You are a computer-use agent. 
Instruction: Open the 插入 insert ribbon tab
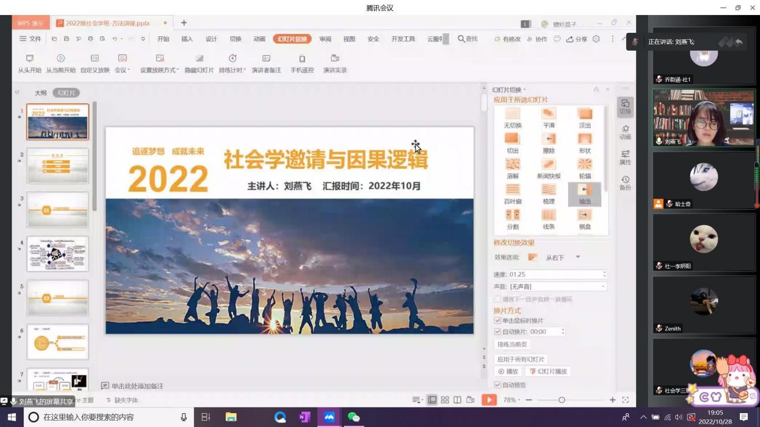coord(187,39)
